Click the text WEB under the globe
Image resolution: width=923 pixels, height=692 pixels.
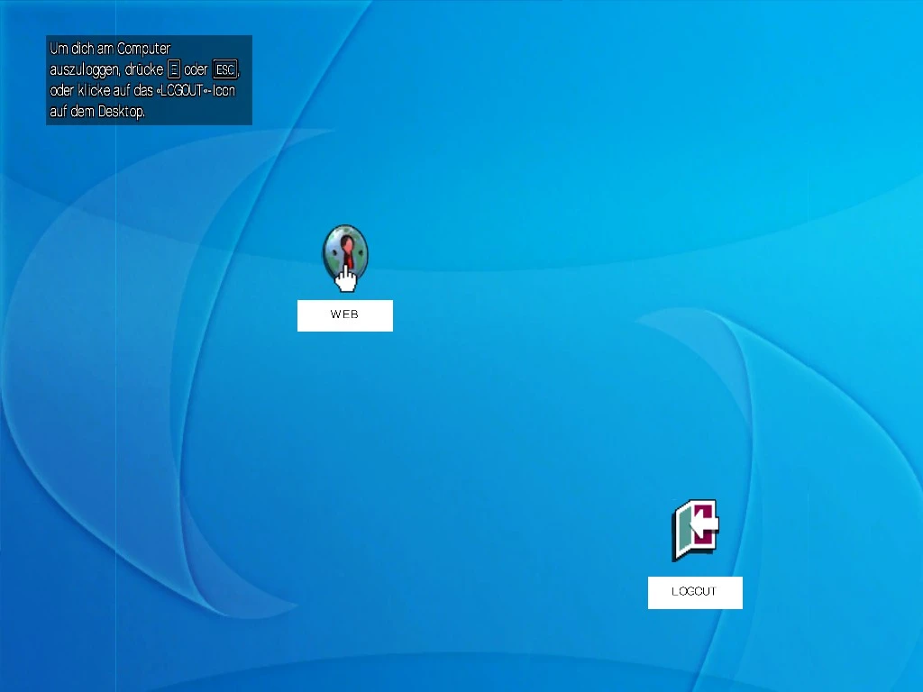coord(344,314)
